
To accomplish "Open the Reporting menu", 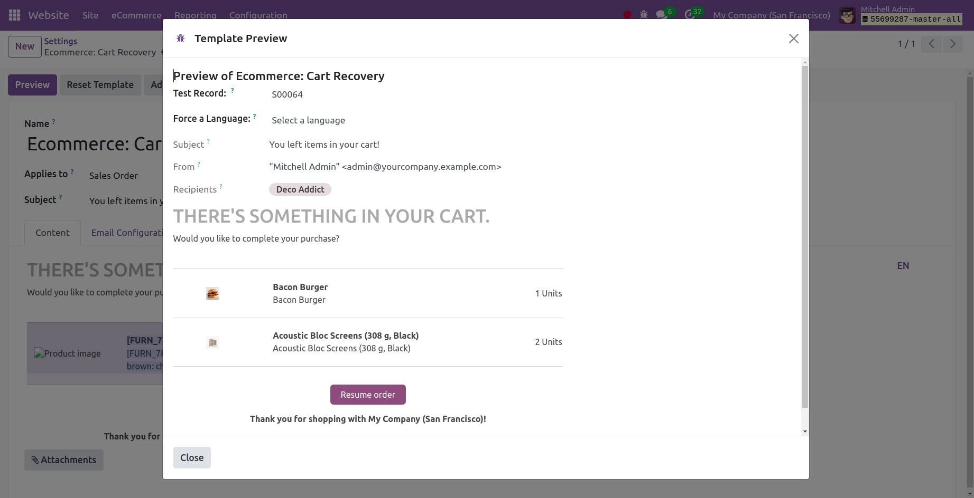I will pyautogui.click(x=195, y=15).
